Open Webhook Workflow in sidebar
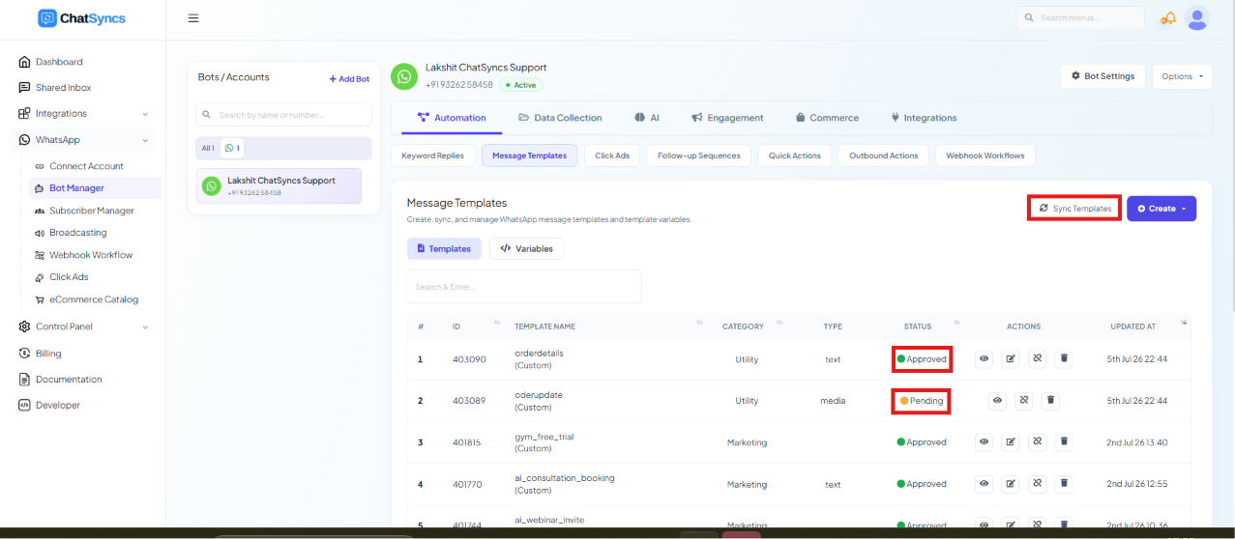 (x=91, y=255)
